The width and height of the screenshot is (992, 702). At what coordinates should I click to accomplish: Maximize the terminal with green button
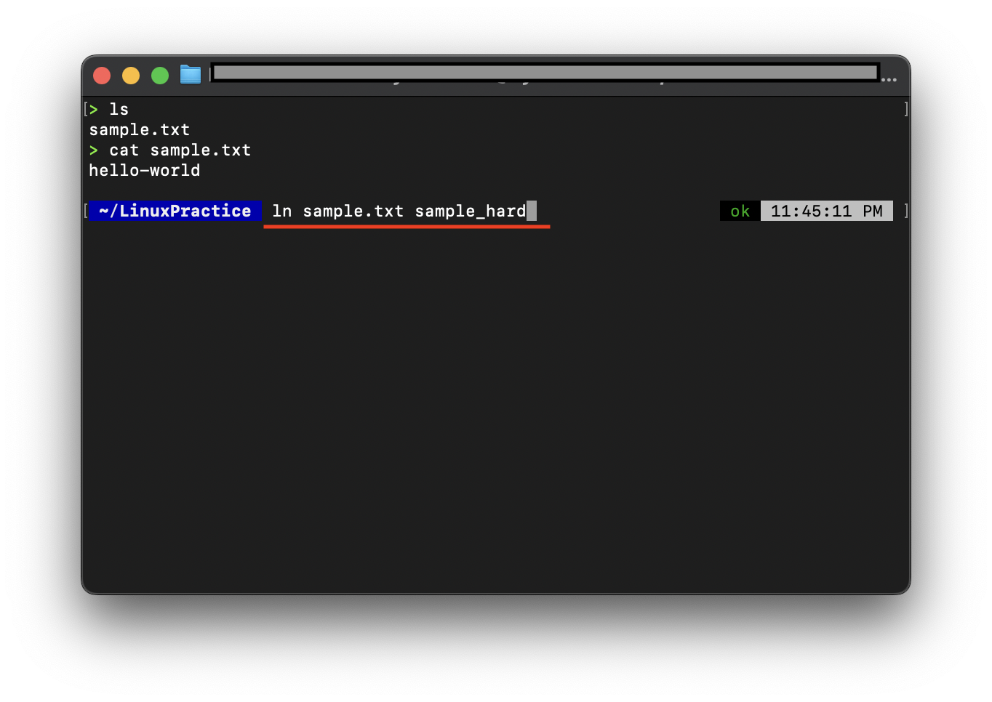click(x=160, y=76)
